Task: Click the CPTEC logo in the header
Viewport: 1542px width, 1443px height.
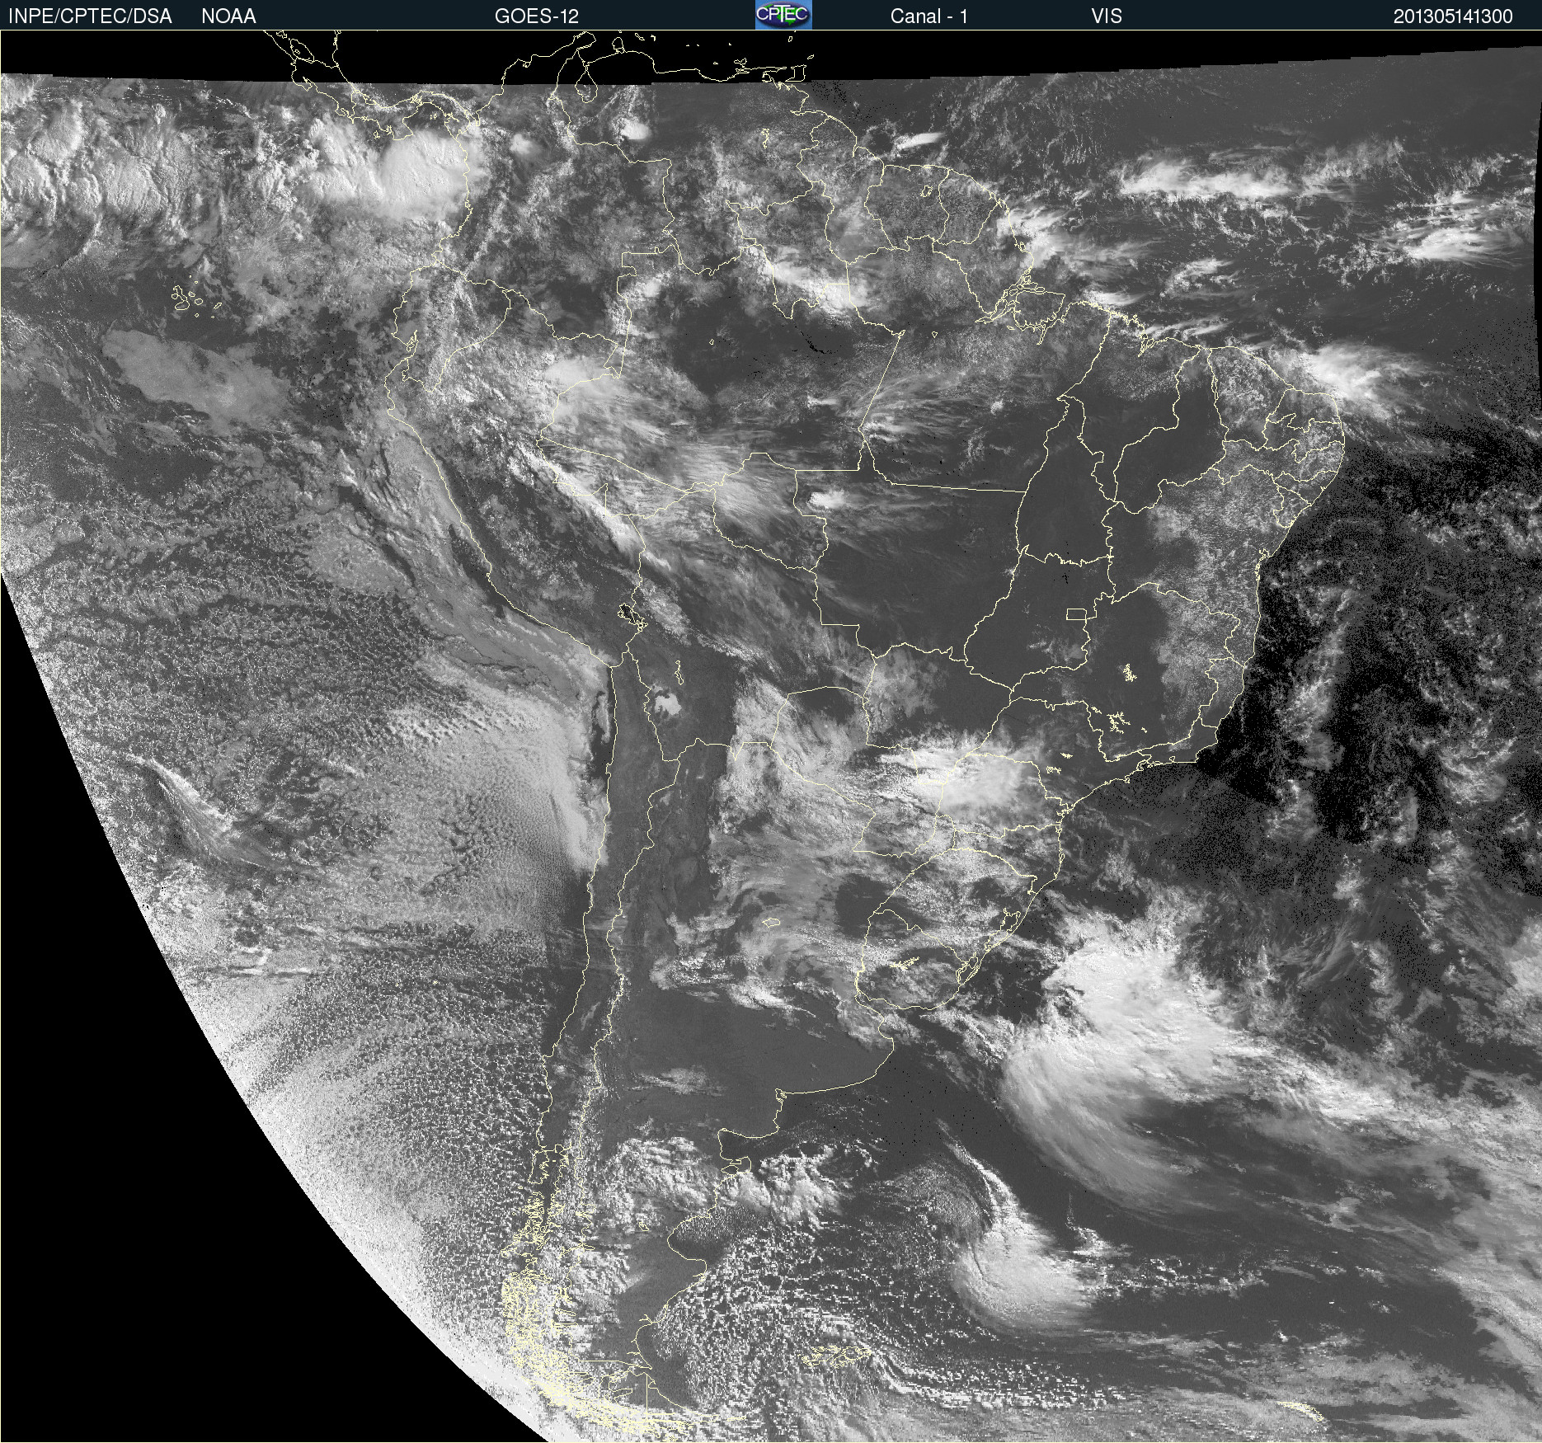Action: 783,15
